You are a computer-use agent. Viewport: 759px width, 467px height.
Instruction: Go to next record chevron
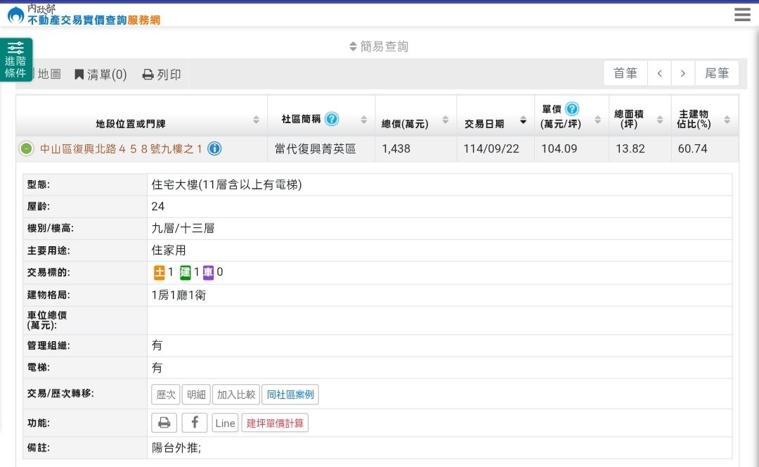[x=683, y=73]
